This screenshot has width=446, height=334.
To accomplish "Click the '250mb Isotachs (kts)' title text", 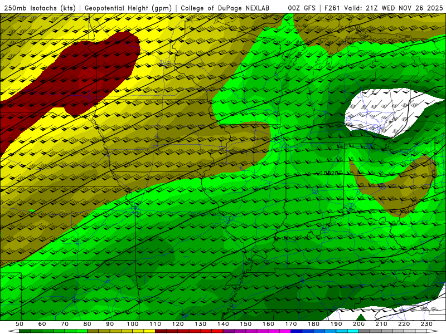I will [x=40, y=8].
